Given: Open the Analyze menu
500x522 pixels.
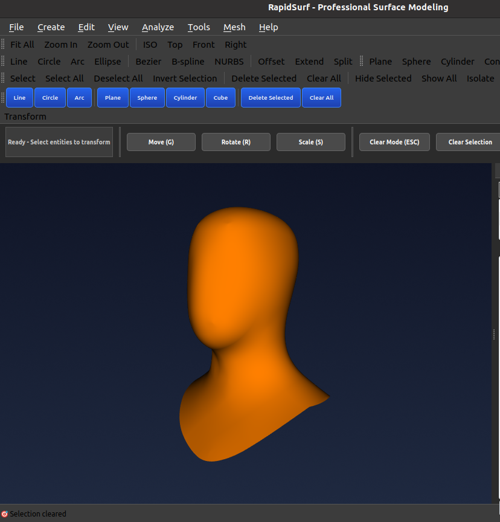Looking at the screenshot, I should pos(158,27).
